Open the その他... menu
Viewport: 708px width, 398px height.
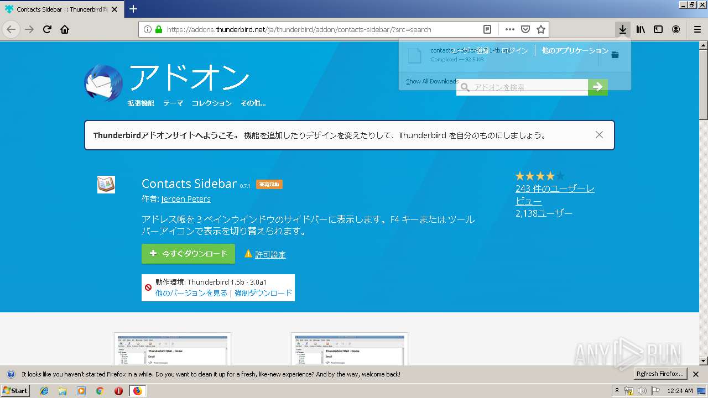click(253, 103)
